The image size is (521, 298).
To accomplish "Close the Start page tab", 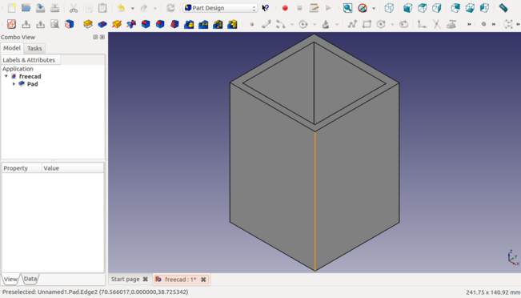I will pyautogui.click(x=145, y=280).
